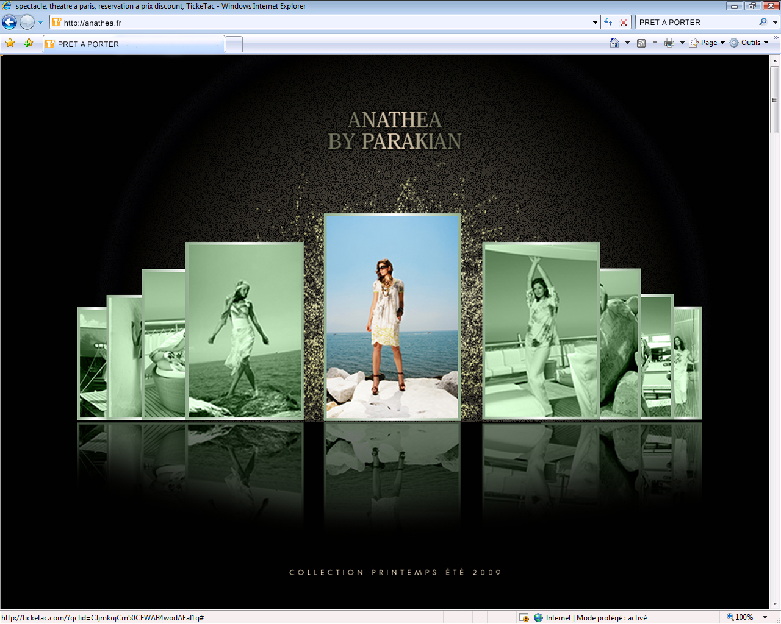Click the toolbar overflow chevron
Image resolution: width=781 pixels, height=624 pixels.
776,38
